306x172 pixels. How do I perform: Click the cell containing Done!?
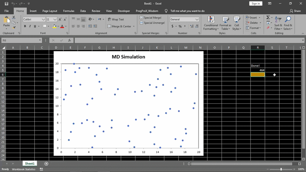(257, 66)
